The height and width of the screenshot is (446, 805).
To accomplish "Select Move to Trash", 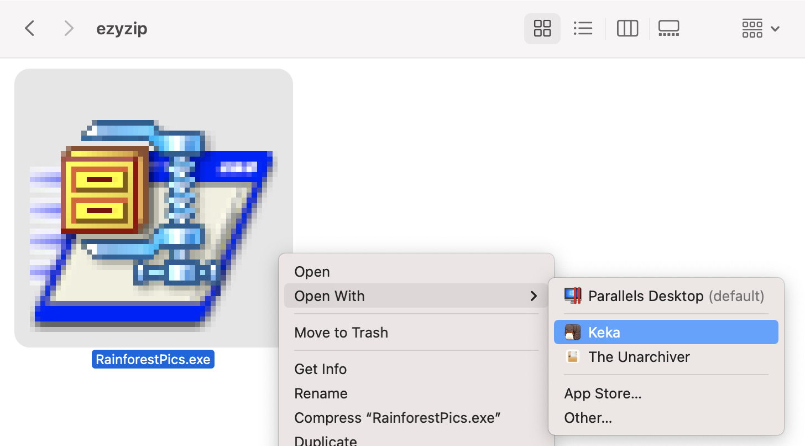I will click(x=341, y=332).
